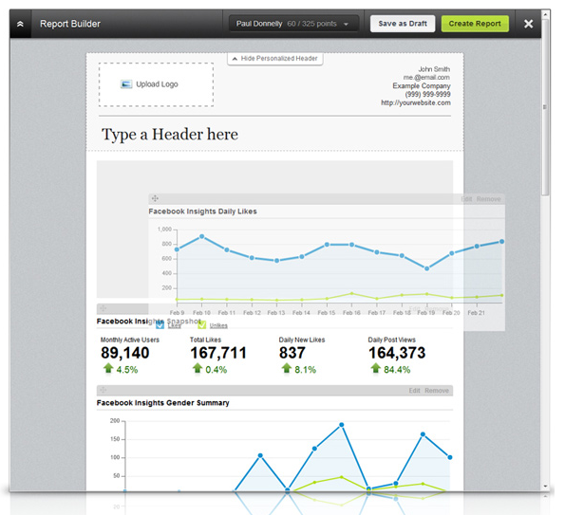Click John Smith name in header
Screen dimensions: 565x515
tap(434, 69)
